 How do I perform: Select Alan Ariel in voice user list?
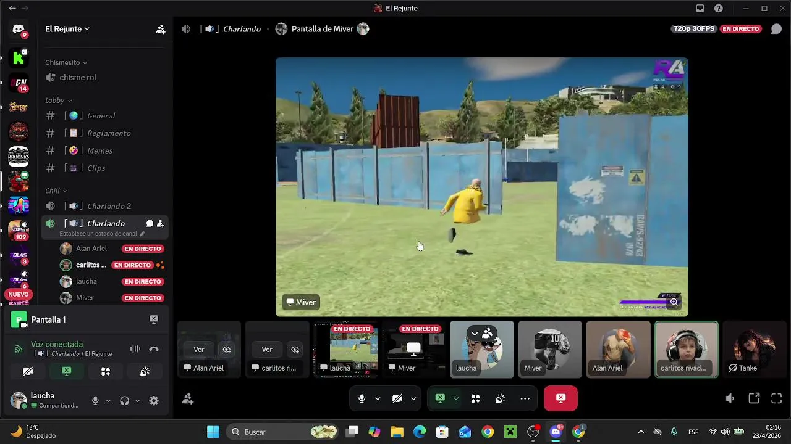point(112,249)
